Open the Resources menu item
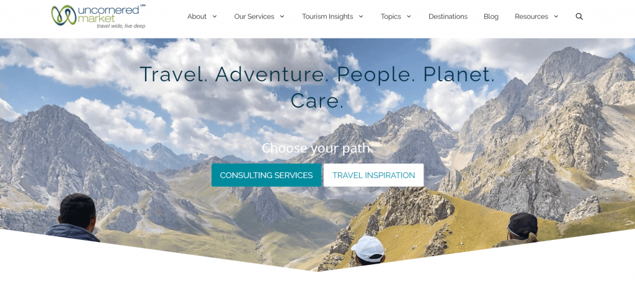Screen dimensions: 635x284 click(531, 17)
